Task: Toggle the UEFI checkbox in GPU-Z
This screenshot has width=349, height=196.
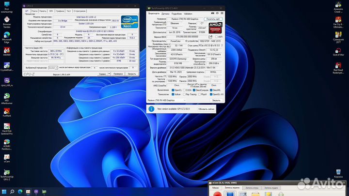Action: click(x=216, y=37)
